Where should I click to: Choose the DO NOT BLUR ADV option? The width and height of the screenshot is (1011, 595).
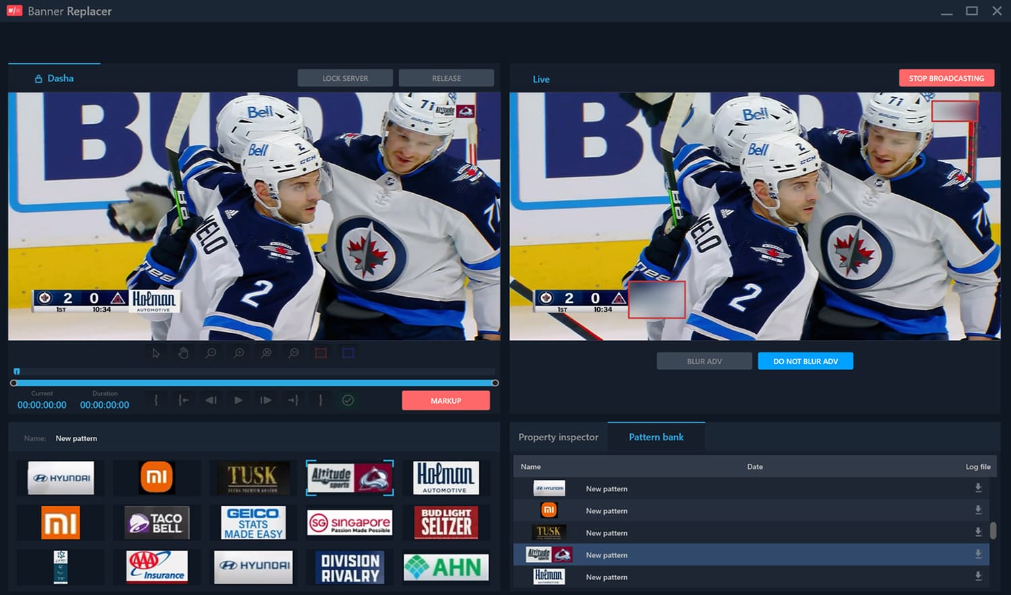(x=805, y=361)
